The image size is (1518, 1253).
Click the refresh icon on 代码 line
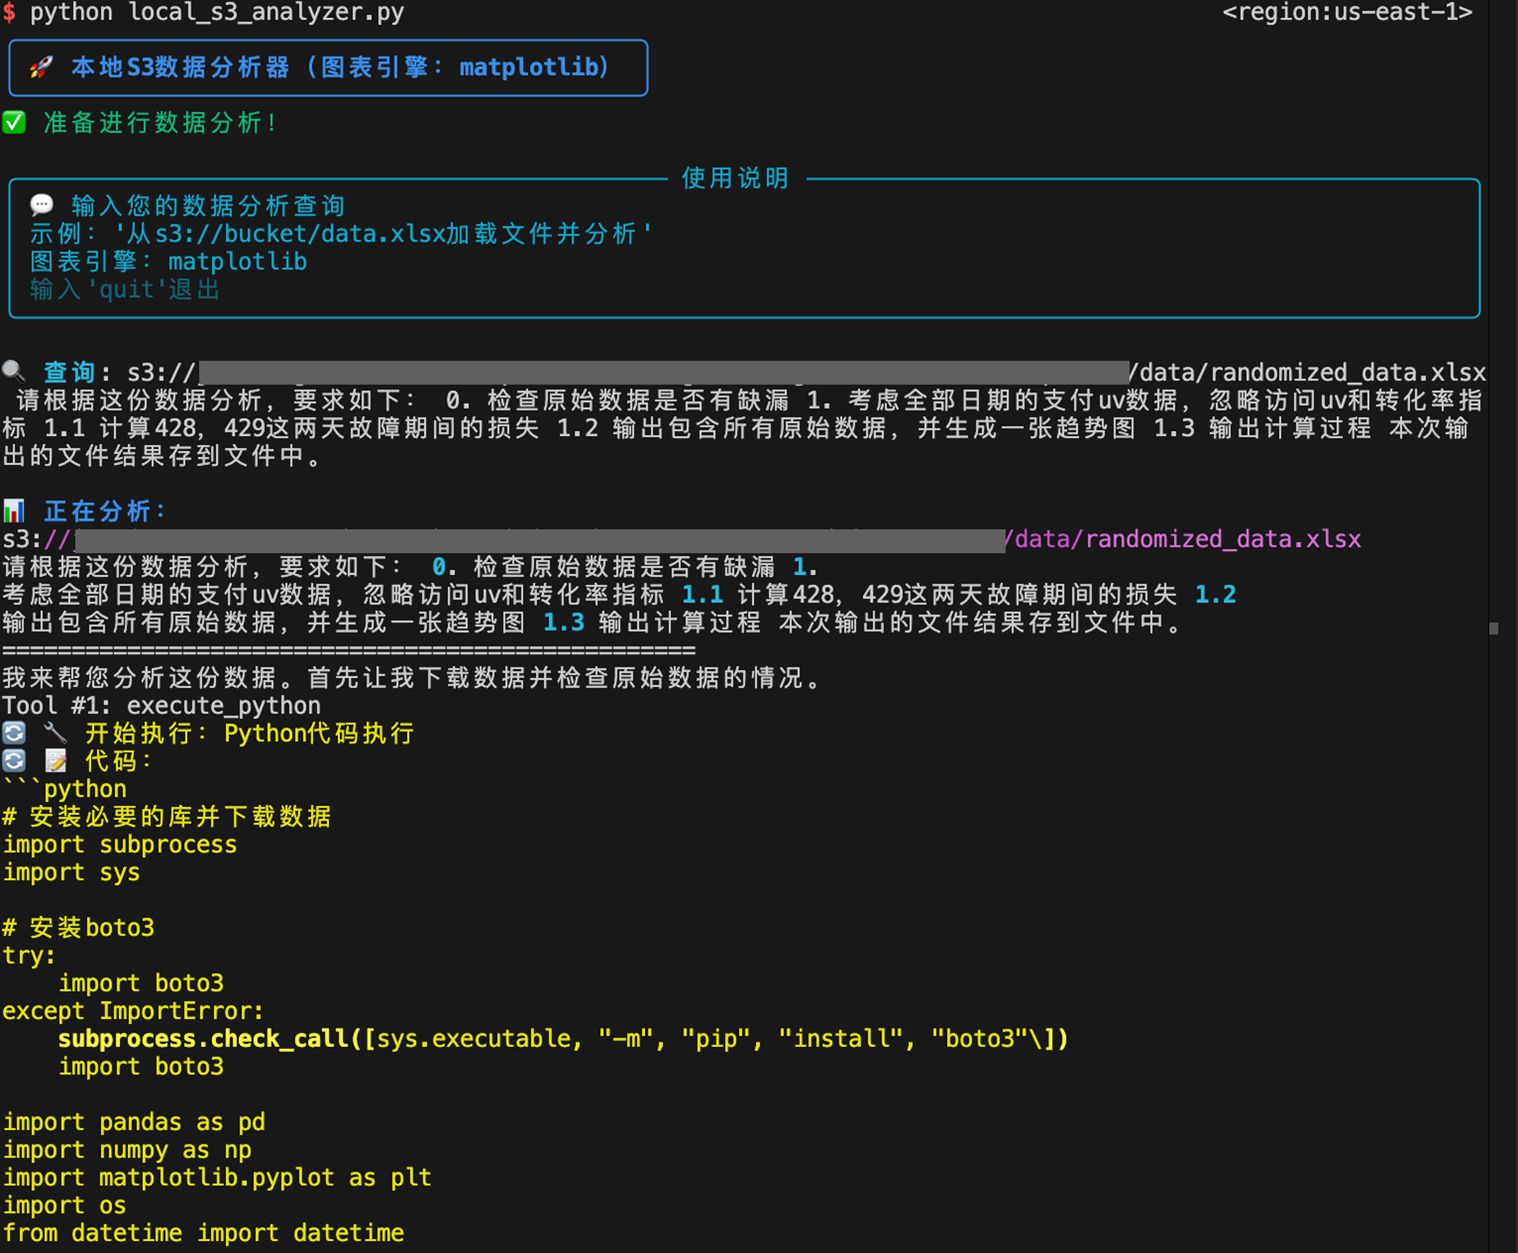pos(13,761)
